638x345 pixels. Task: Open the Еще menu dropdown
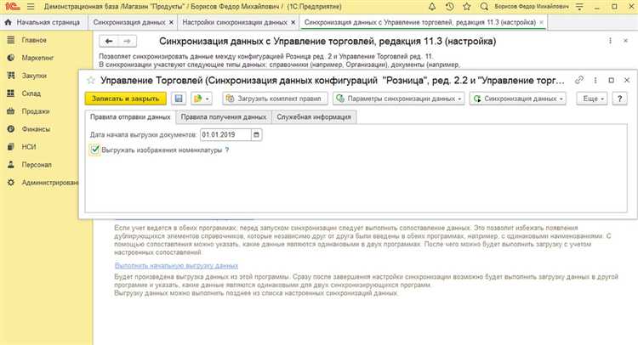coord(591,99)
